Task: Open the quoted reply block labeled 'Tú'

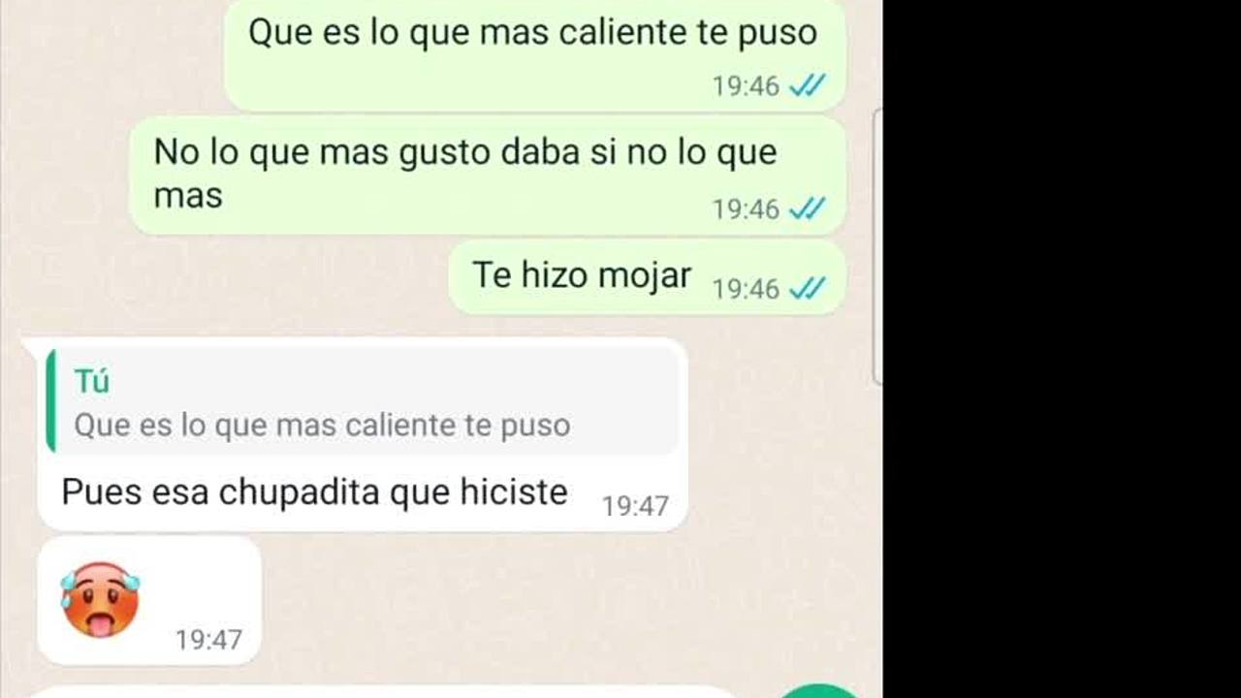Action: [x=363, y=401]
